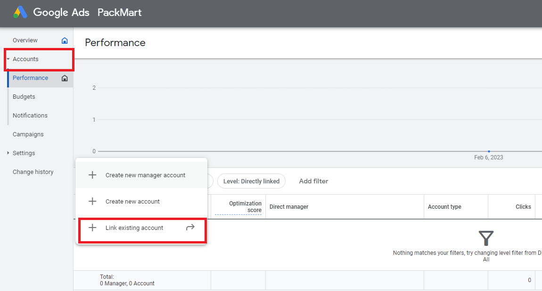Choose Link existing account option
The width and height of the screenshot is (542, 291).
click(x=141, y=228)
